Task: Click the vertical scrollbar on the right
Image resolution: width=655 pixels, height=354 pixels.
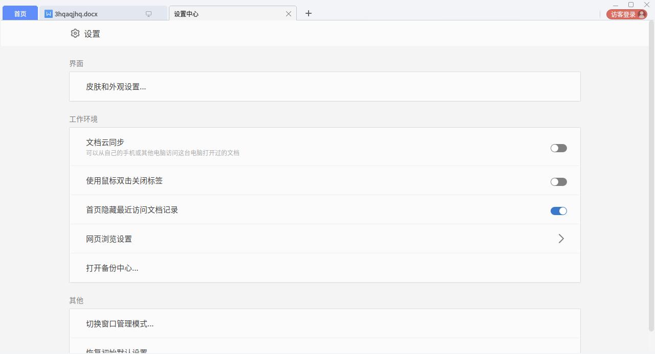Action: click(x=651, y=176)
